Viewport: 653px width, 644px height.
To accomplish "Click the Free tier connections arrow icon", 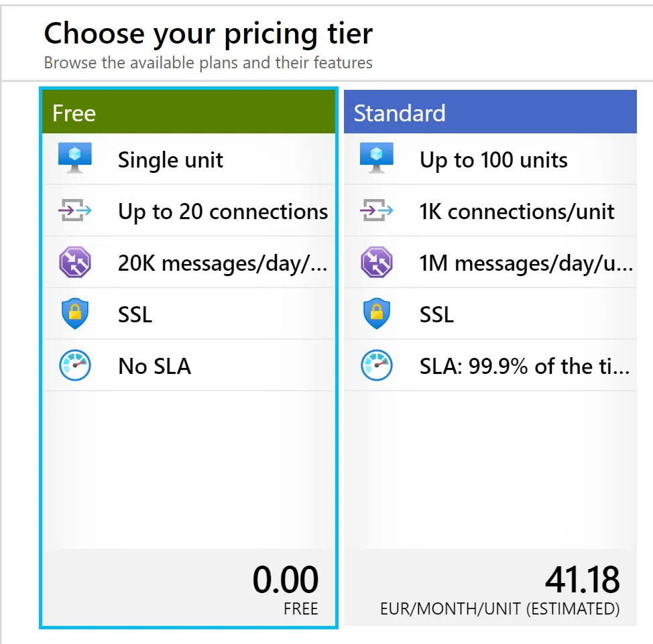I will click(75, 211).
